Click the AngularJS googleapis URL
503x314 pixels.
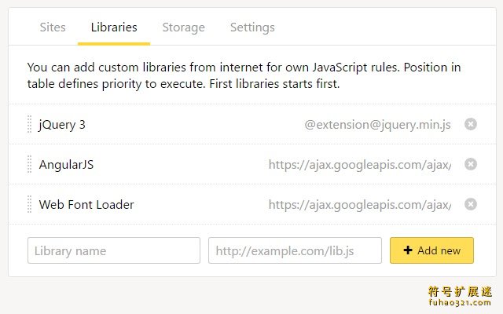360,164
